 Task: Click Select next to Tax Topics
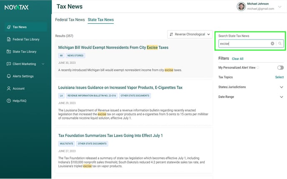point(279,77)
